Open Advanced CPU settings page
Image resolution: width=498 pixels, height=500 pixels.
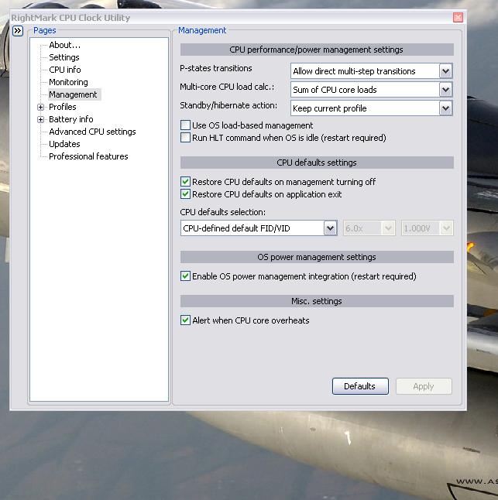click(x=92, y=132)
